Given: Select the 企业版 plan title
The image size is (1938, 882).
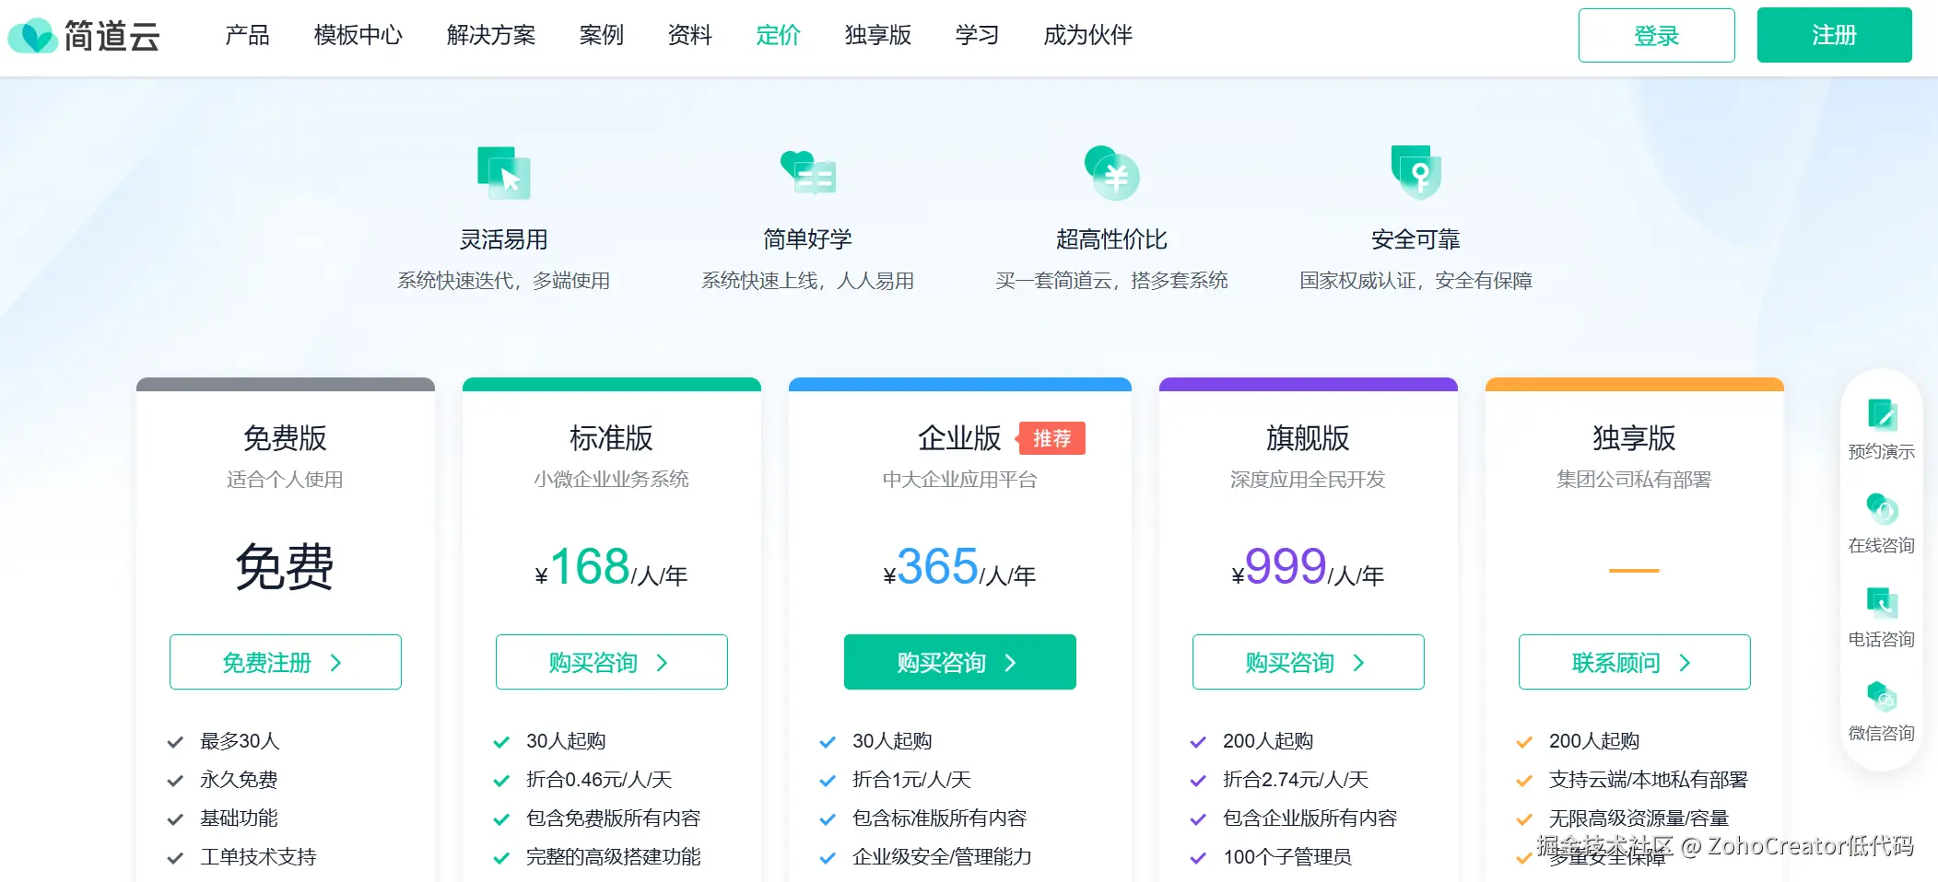Looking at the screenshot, I should tap(959, 438).
